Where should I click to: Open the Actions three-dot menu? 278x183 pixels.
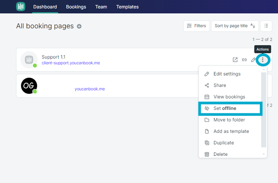click(x=263, y=60)
